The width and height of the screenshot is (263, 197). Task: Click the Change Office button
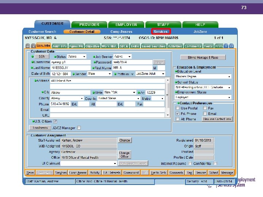click(124, 155)
